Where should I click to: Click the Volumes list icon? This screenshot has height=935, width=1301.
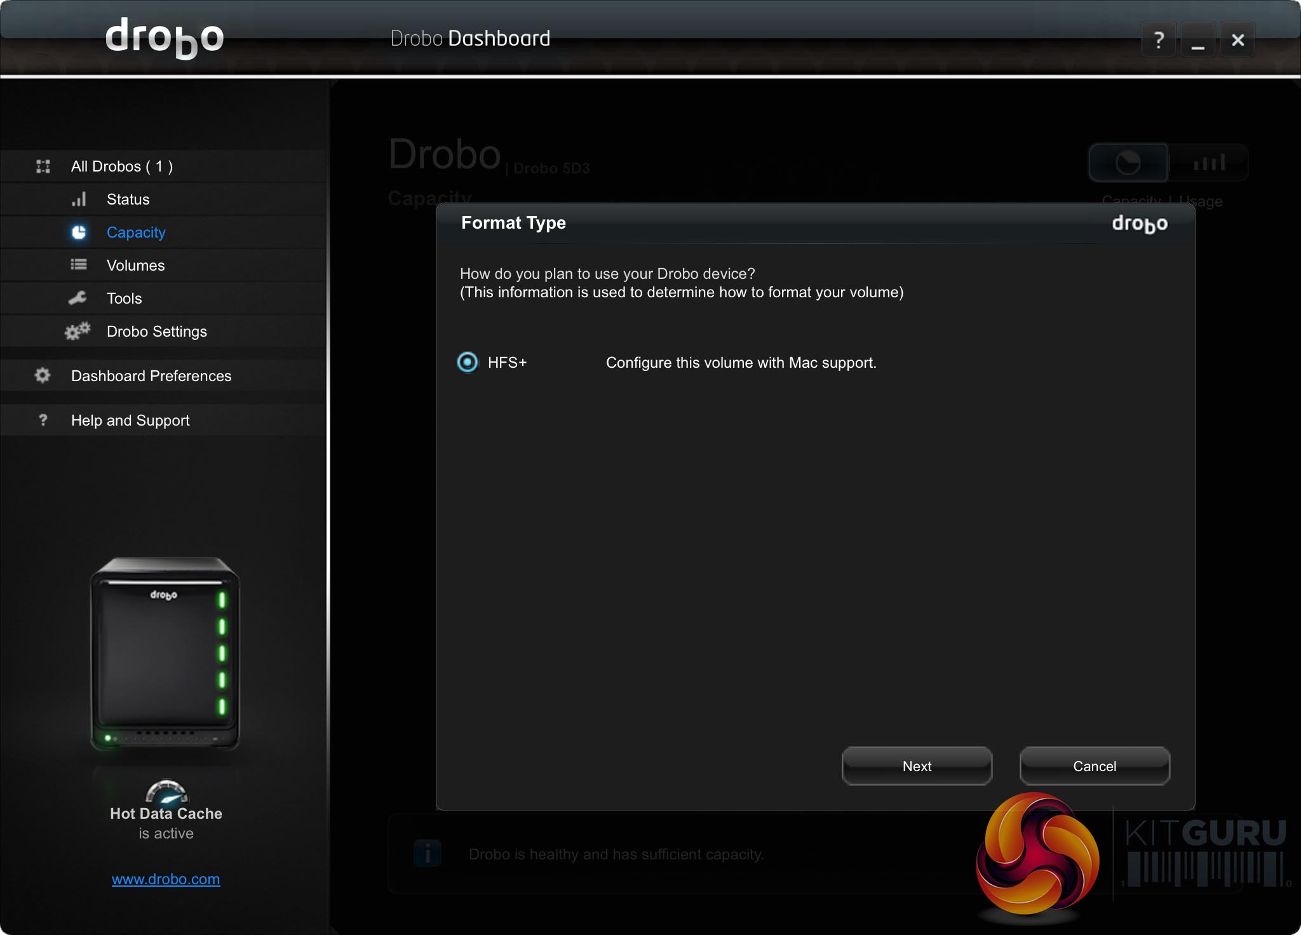pyautogui.click(x=79, y=265)
